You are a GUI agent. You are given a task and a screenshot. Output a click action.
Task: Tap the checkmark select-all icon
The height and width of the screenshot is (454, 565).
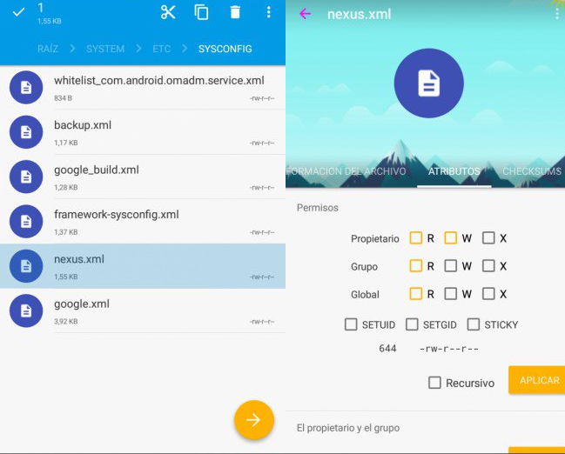pyautogui.click(x=18, y=12)
